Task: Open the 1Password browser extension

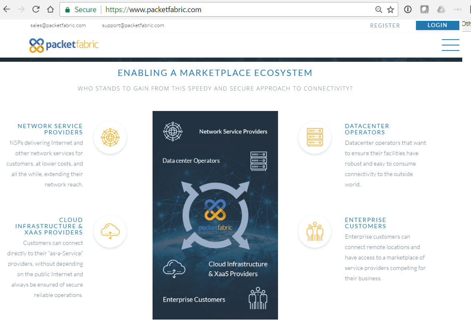Action: [x=425, y=9]
